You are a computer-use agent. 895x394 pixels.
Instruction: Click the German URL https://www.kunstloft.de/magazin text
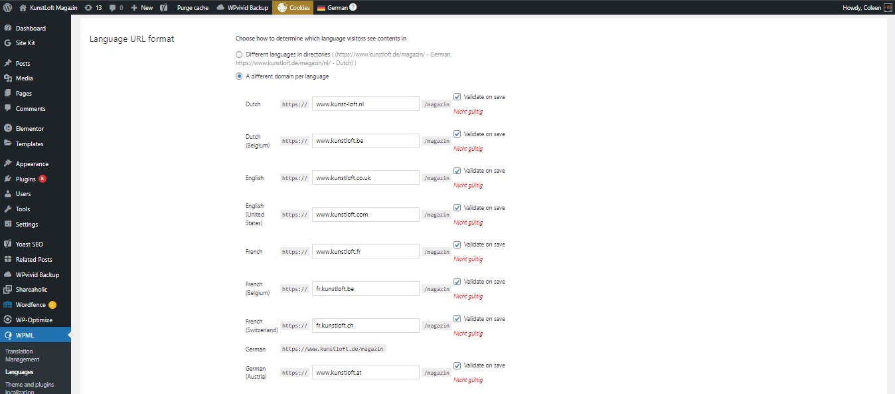pyautogui.click(x=333, y=349)
